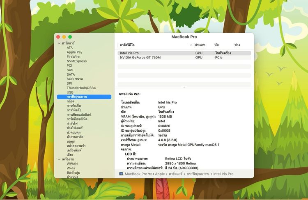Image resolution: width=308 pixels, height=200 pixels.
Task: Toggle sort arrow on การ์ดวิดีโอ column
Action: click(191, 45)
